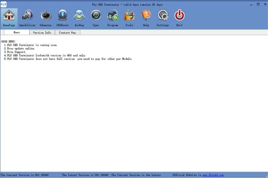Select the Odometer tool
The width and height of the screenshot is (268, 178).
pos(46,18)
